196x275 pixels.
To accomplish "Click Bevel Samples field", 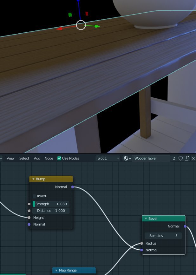I will (163, 236).
